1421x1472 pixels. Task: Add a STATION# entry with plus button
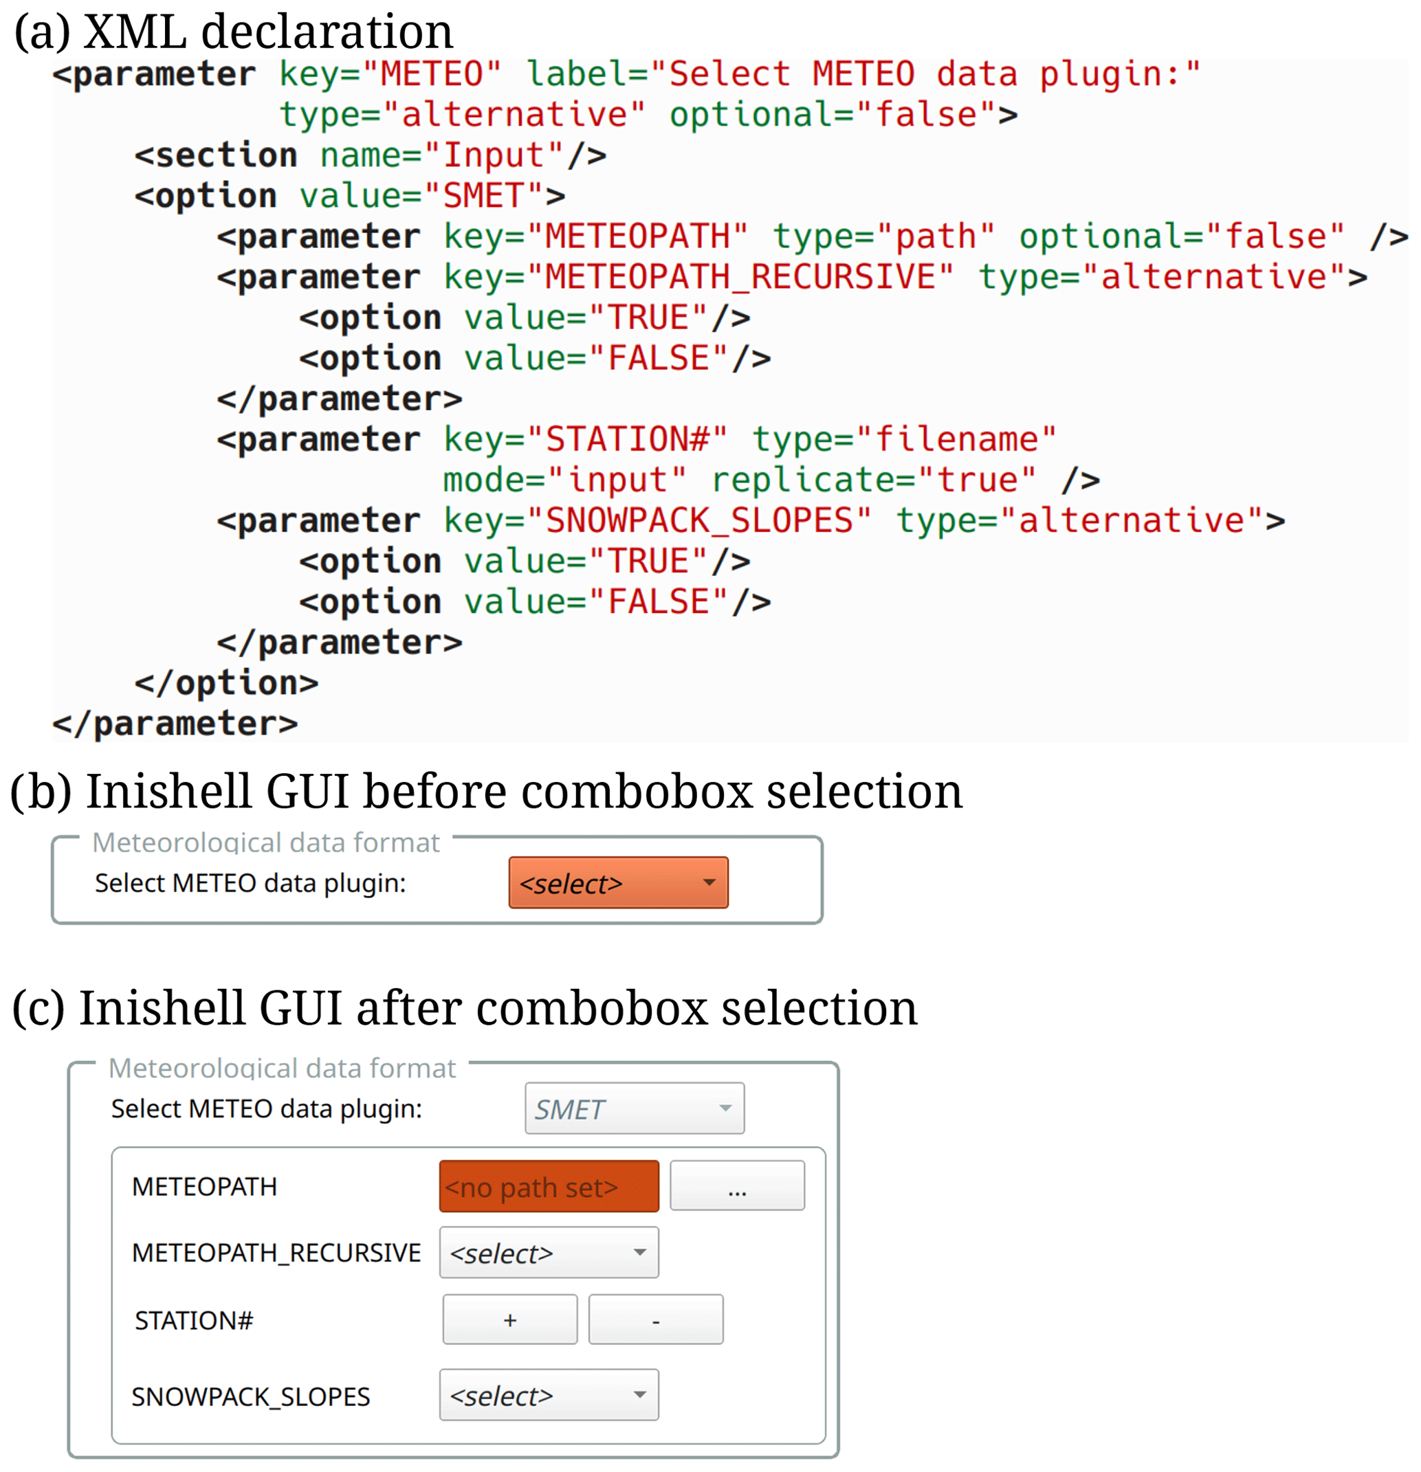coord(509,1319)
